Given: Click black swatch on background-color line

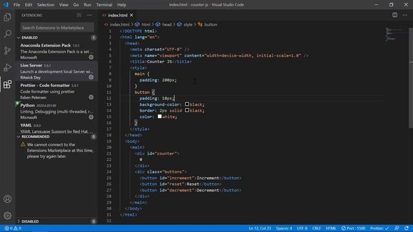Looking at the screenshot, I should point(187,104).
